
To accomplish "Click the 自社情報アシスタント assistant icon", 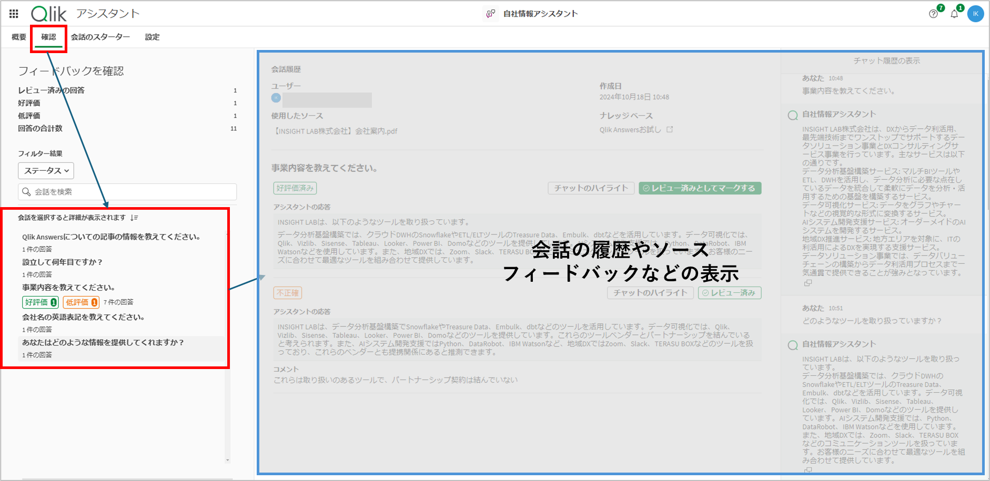I will coord(491,13).
